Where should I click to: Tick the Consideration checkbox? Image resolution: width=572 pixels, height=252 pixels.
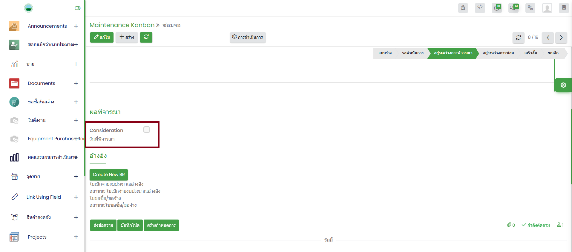(x=147, y=130)
